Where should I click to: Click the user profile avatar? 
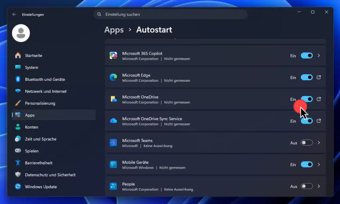point(21,33)
